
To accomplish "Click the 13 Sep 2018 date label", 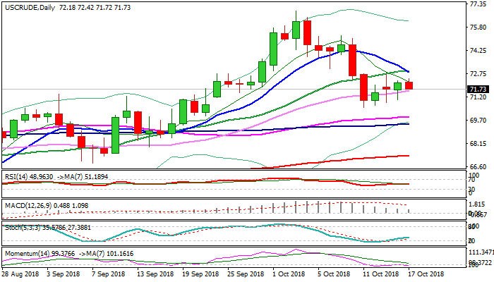I will (155, 274).
